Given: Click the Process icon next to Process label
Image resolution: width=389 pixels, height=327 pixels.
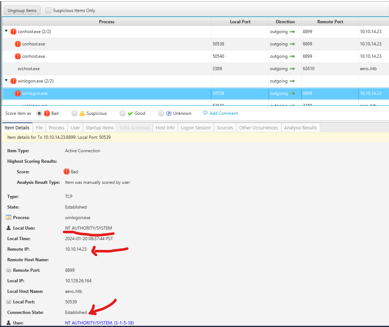Looking at the screenshot, I should [9, 218].
